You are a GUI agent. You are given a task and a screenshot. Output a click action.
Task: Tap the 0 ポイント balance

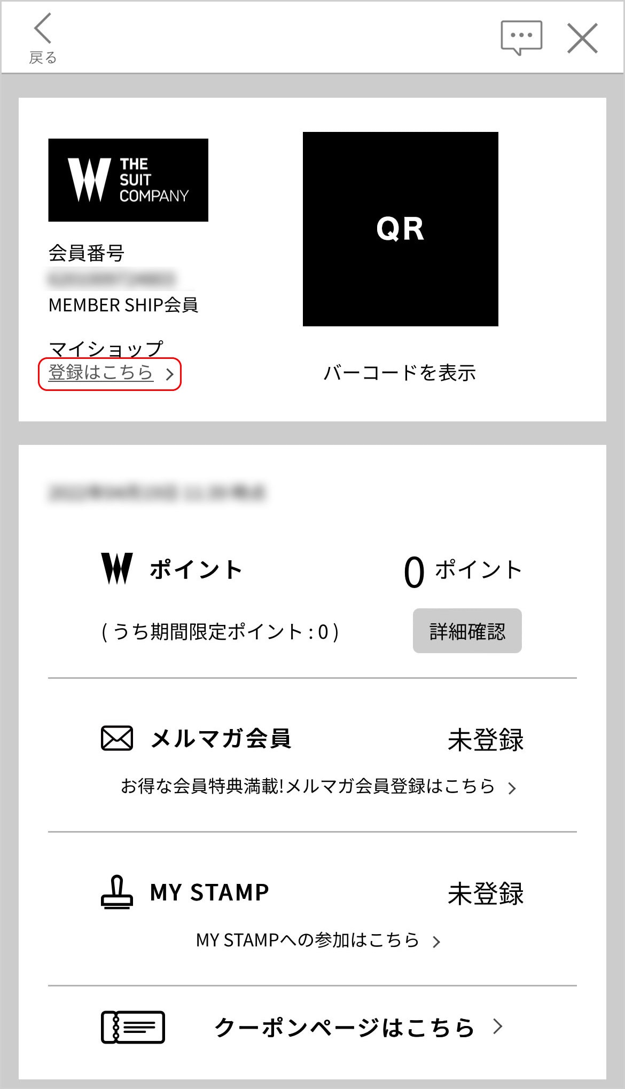463,571
